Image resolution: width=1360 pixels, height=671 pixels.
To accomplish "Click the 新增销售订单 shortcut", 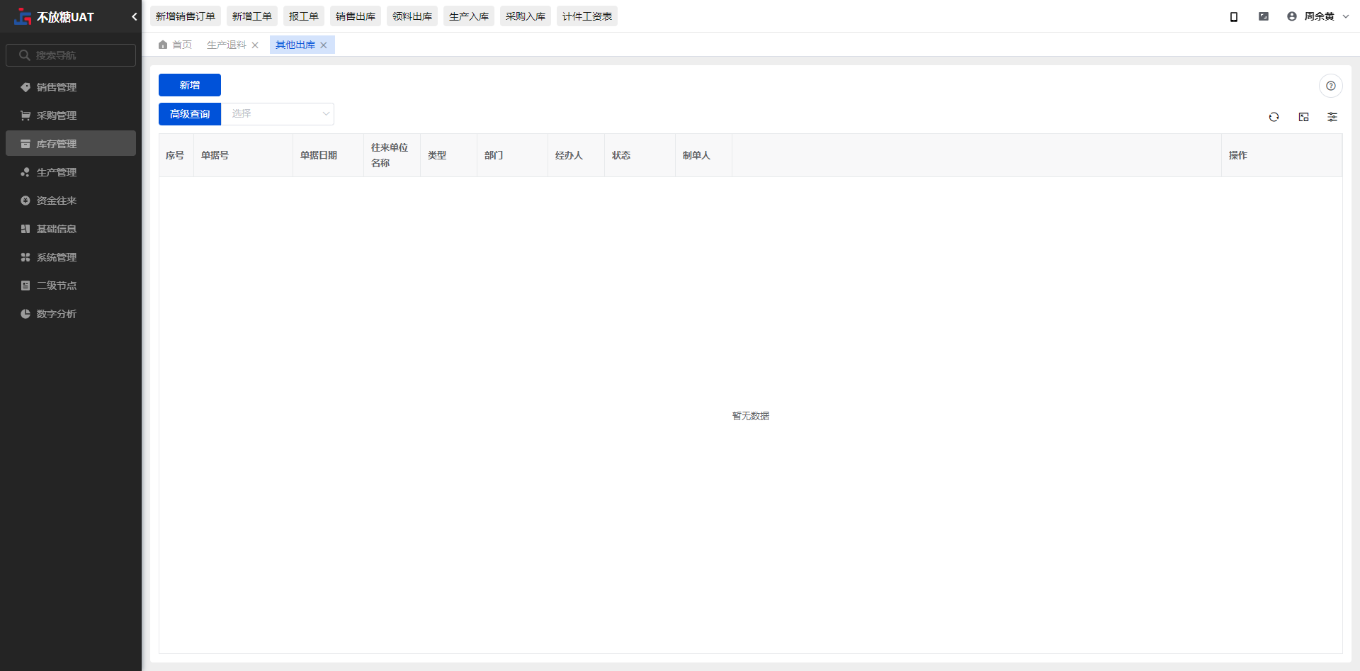I will click(186, 16).
